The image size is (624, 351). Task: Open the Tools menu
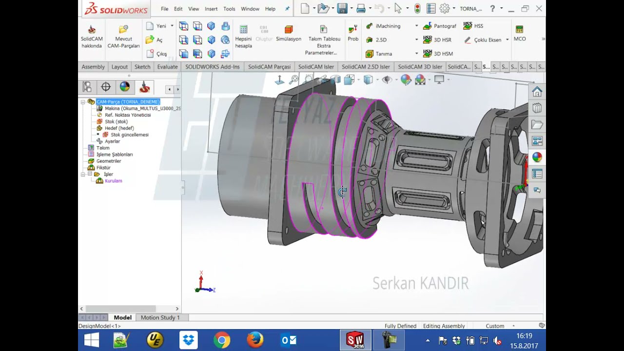[229, 9]
